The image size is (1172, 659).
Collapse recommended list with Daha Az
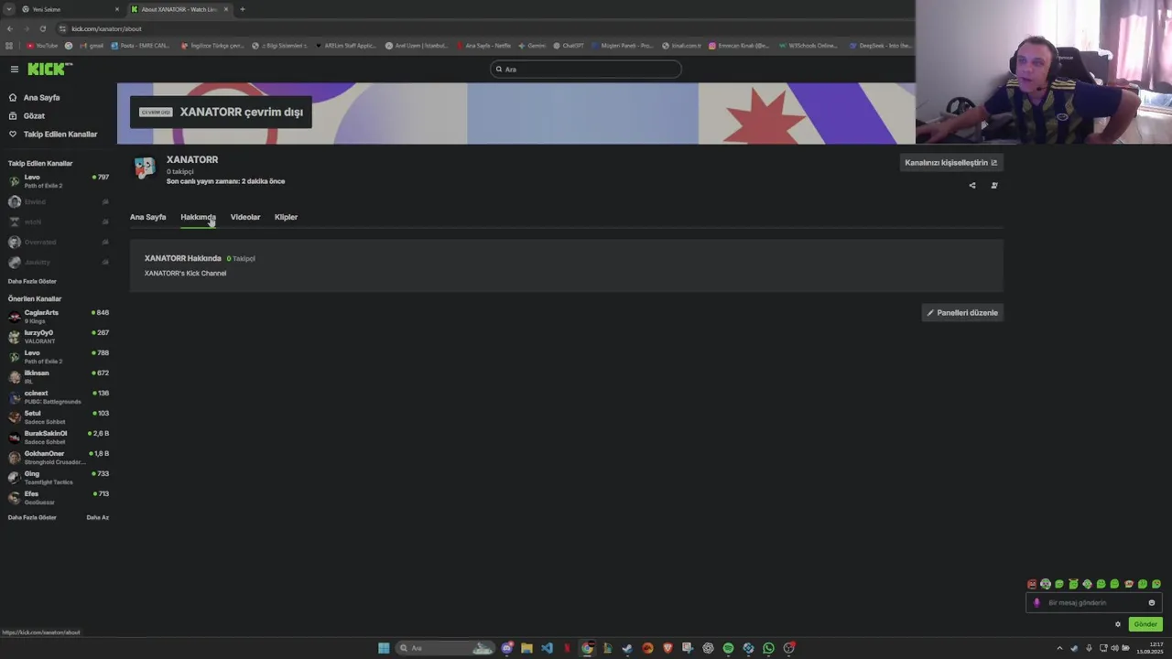tap(97, 517)
